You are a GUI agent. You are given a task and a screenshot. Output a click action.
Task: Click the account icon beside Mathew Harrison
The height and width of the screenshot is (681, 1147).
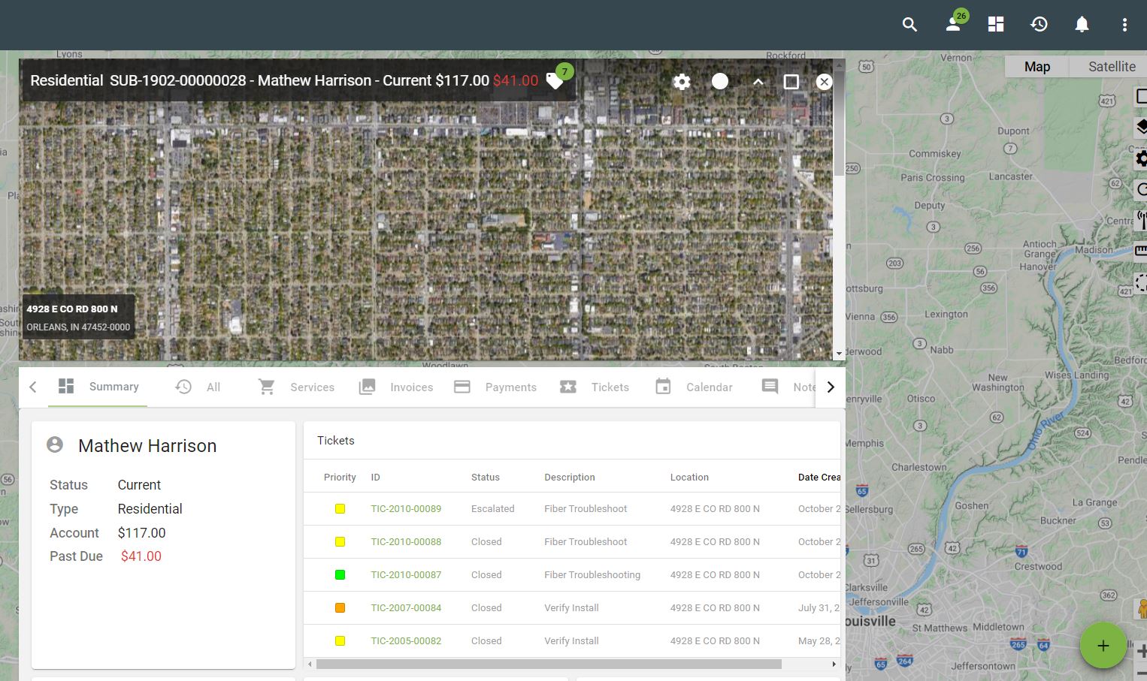click(55, 444)
